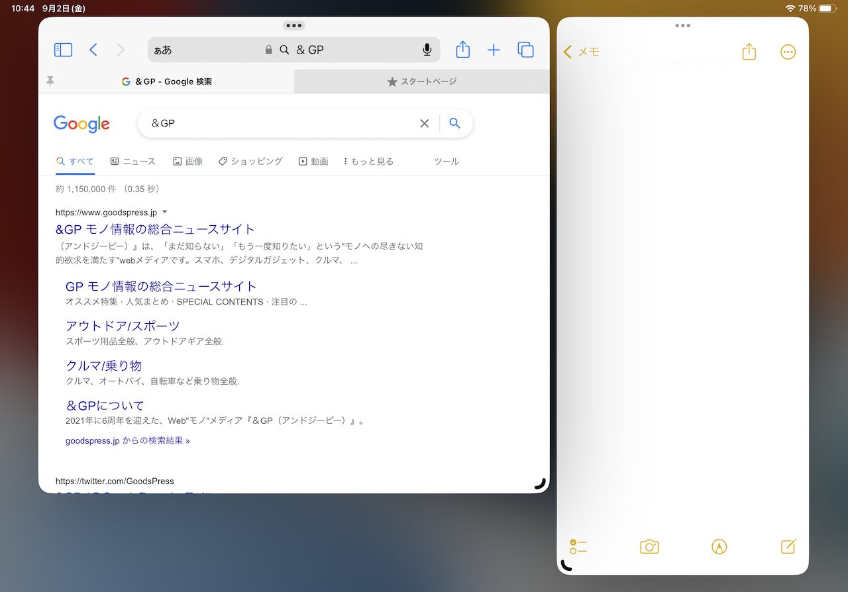The image size is (848, 592).
Task: Open the ツール search options
Action: [x=447, y=161]
